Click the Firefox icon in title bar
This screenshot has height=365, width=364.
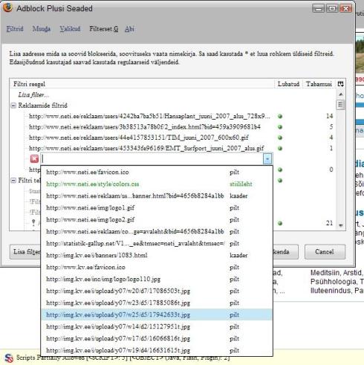7,7
